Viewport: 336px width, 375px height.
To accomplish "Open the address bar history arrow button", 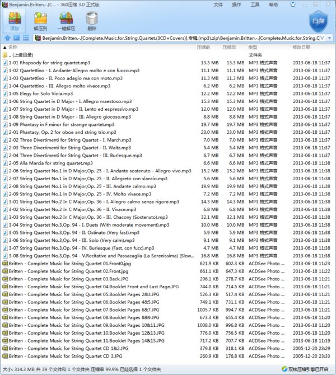I will pyautogui.click(x=329, y=38).
